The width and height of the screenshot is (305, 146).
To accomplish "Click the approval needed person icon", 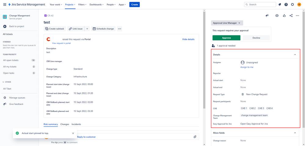I will (213, 46).
